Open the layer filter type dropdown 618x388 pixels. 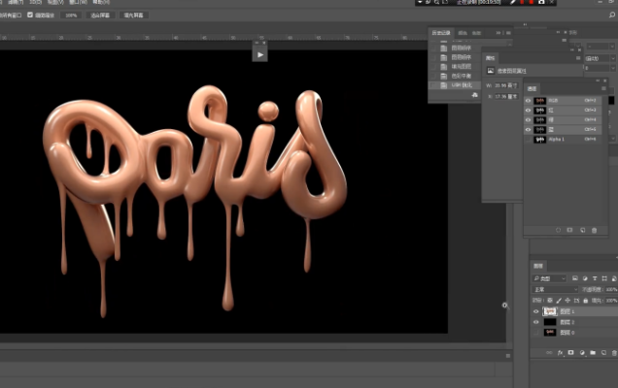coord(552,277)
